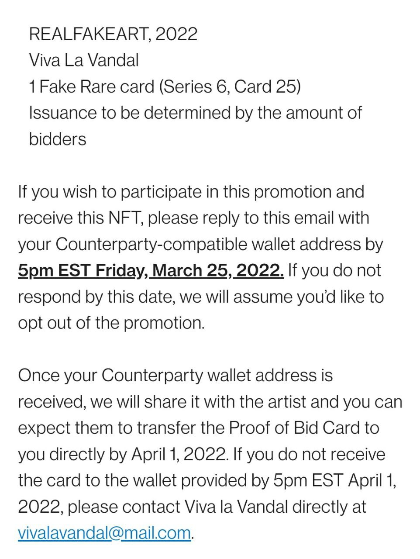This screenshot has width=420, height=559.
Task: Click the you directly by April 1, 2022 line
Action: pos(202,455)
